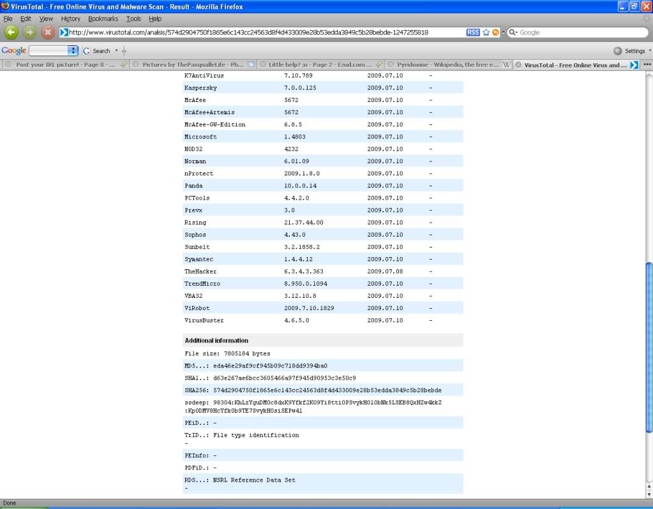The width and height of the screenshot is (653, 509).
Task: Switch to the Pyridoxine Wikipedia tab
Action: (x=447, y=64)
